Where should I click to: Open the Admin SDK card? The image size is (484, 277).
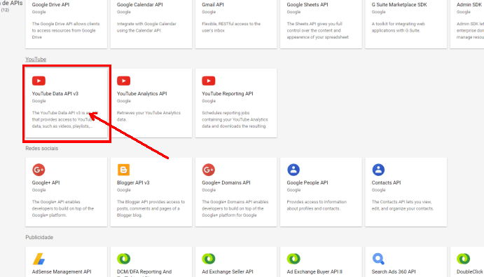coord(467,24)
